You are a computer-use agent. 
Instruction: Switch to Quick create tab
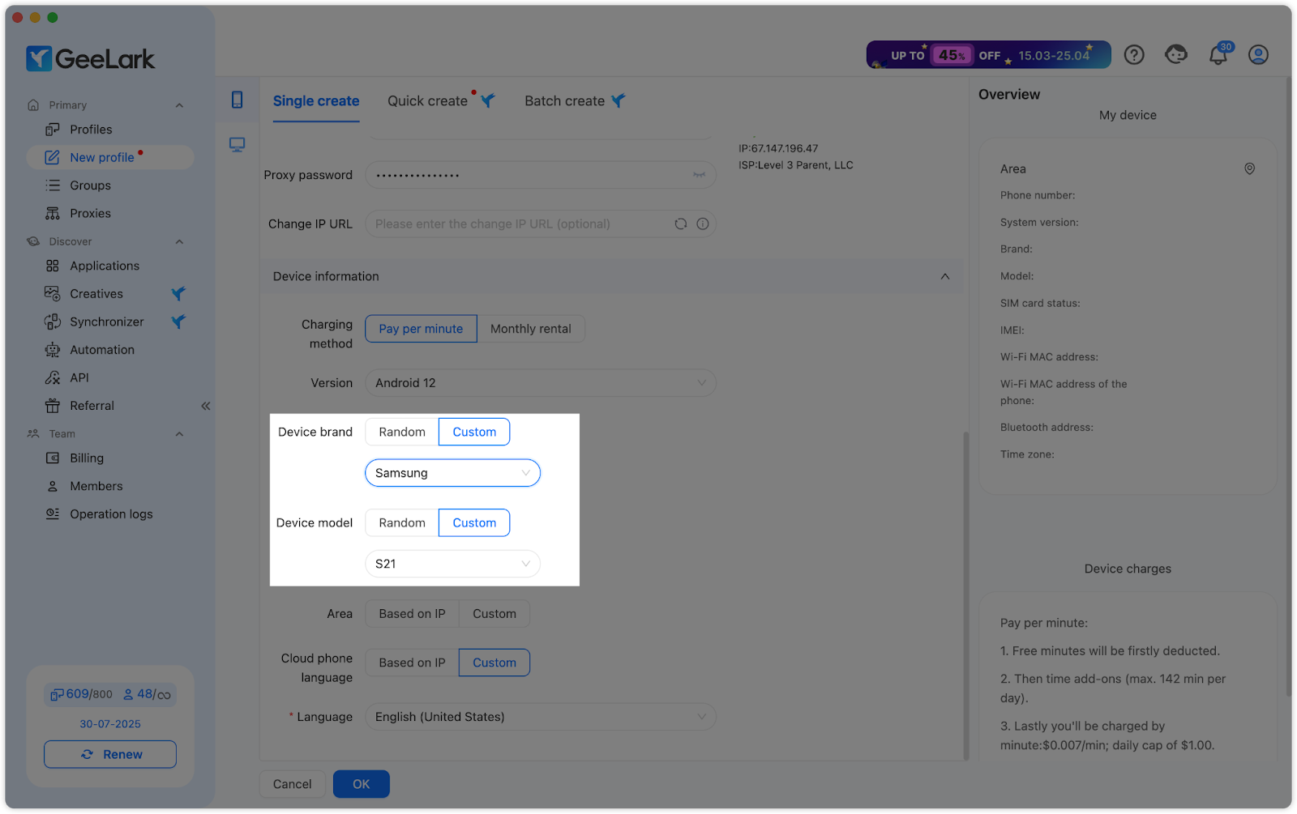point(427,101)
